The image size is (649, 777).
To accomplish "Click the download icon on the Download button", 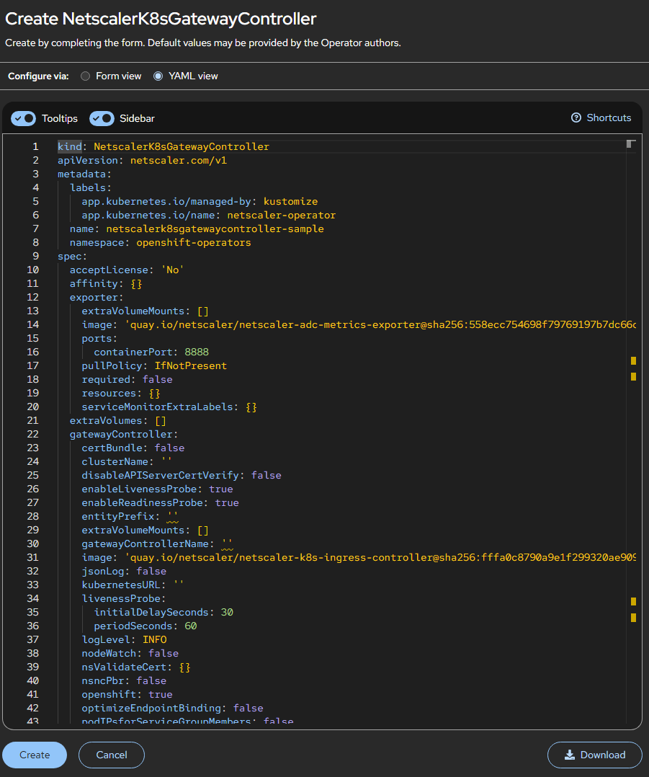I will (x=571, y=755).
